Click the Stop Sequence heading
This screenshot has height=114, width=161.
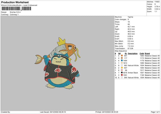click(x=121, y=51)
